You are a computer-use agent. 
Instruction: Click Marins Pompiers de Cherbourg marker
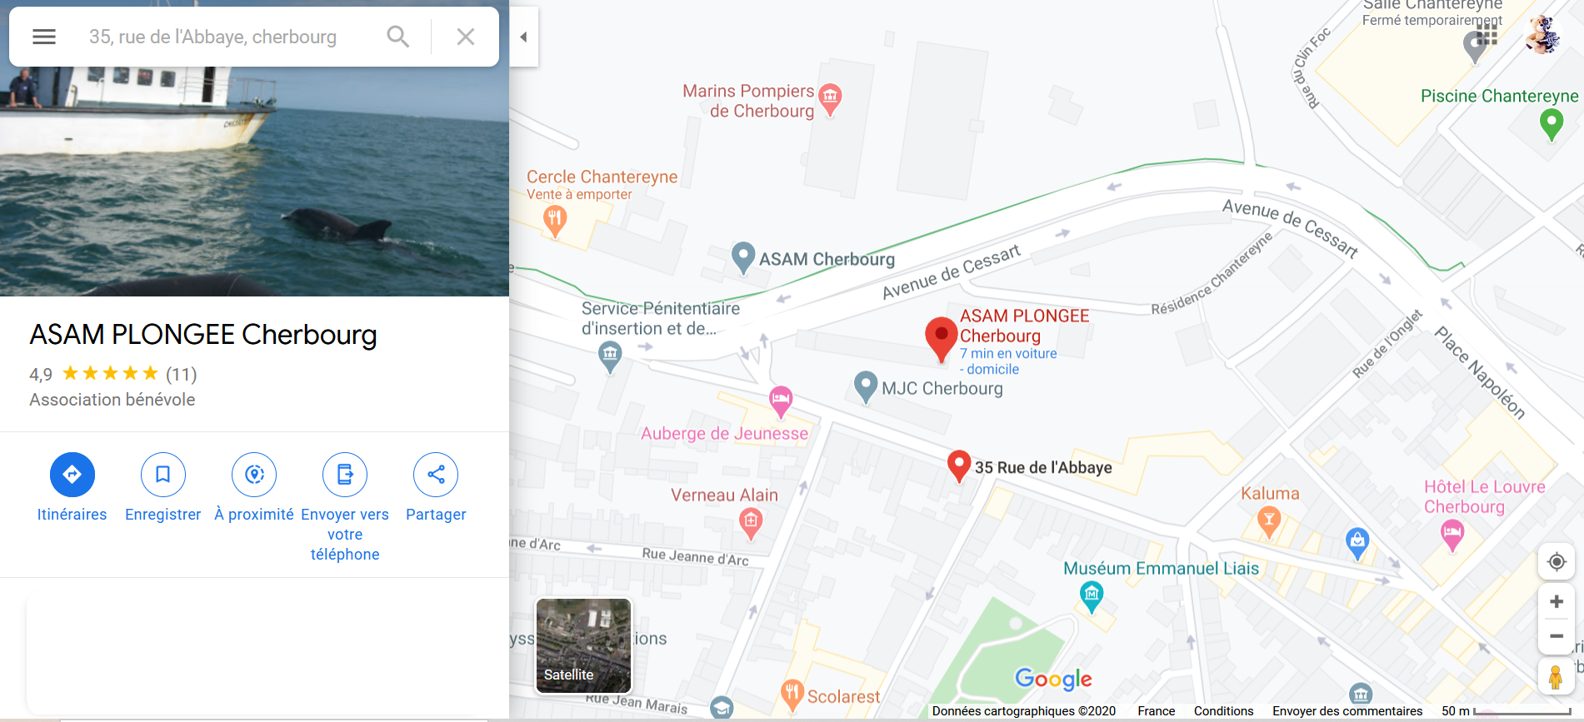[830, 99]
